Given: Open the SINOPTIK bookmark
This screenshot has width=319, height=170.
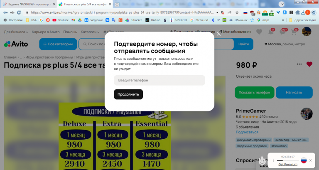Looking at the screenshot, I should click(x=179, y=20).
